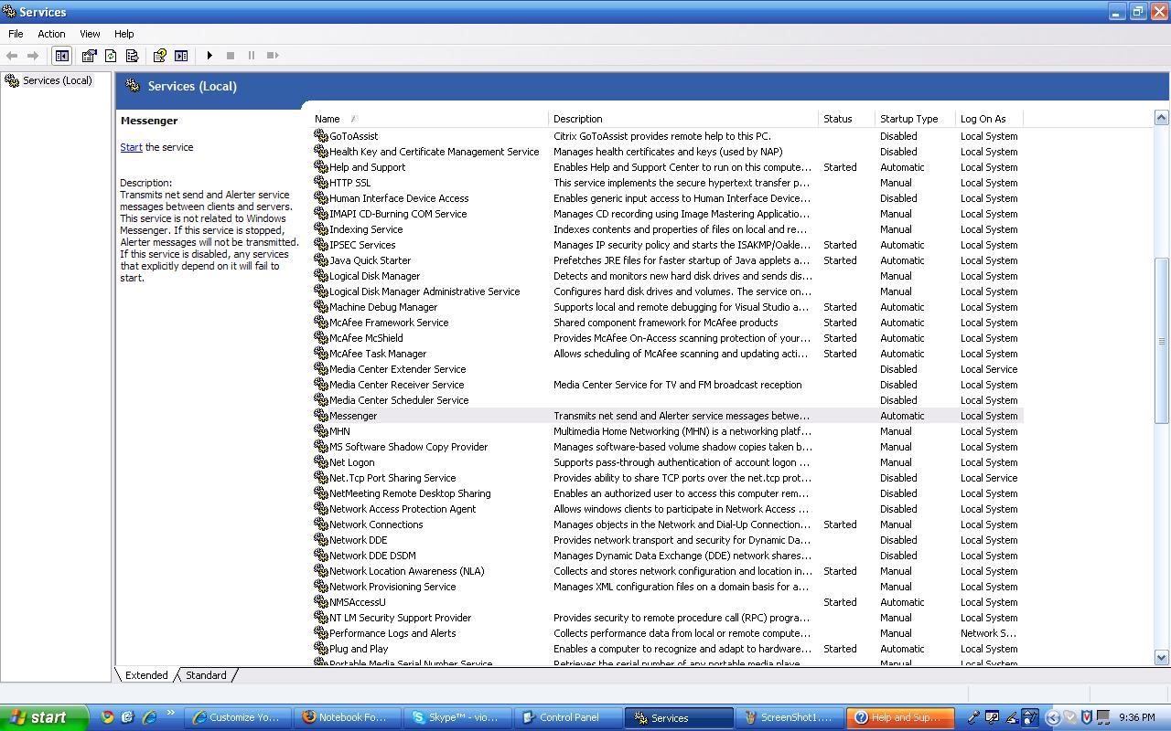This screenshot has width=1171, height=731.
Task: Click the Start the service link
Action: point(131,147)
